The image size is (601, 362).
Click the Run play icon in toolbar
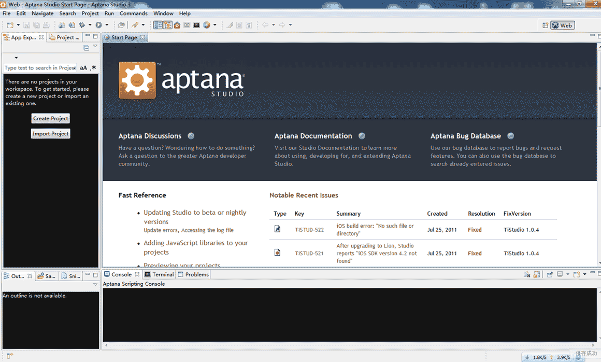[x=98, y=25]
